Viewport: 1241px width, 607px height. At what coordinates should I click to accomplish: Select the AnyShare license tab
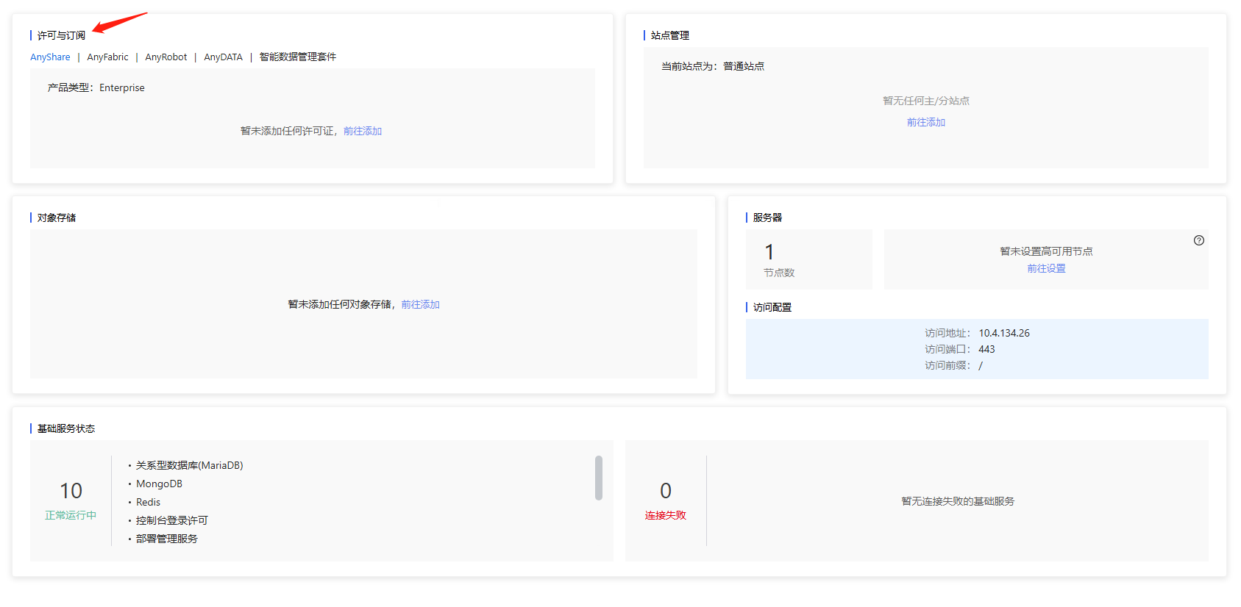(50, 57)
